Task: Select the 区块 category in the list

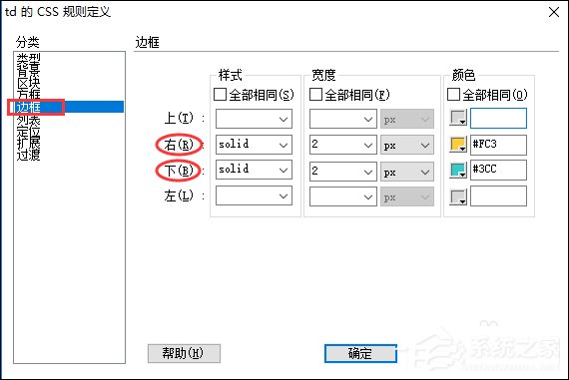Action: (x=28, y=83)
